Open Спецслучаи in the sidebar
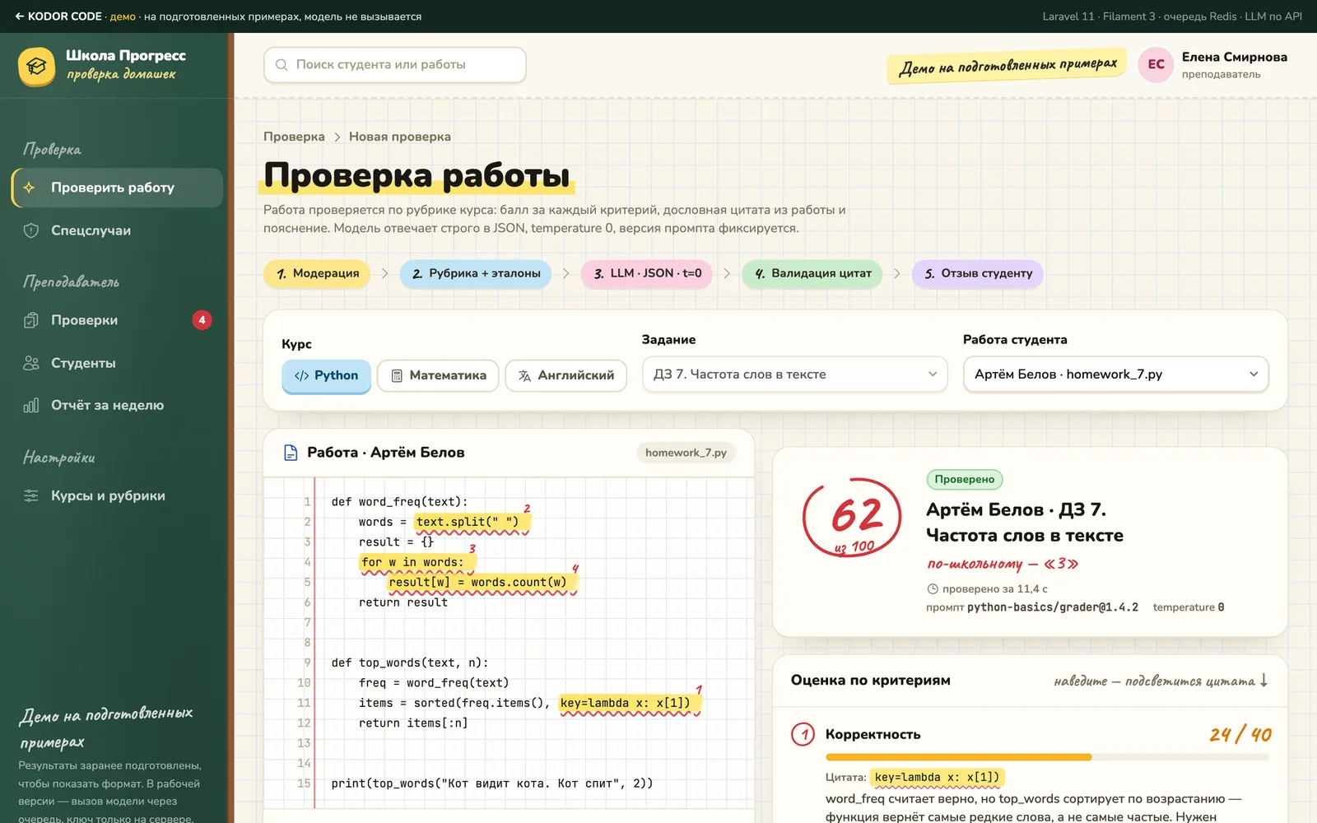This screenshot has height=823, width=1317. click(117, 230)
